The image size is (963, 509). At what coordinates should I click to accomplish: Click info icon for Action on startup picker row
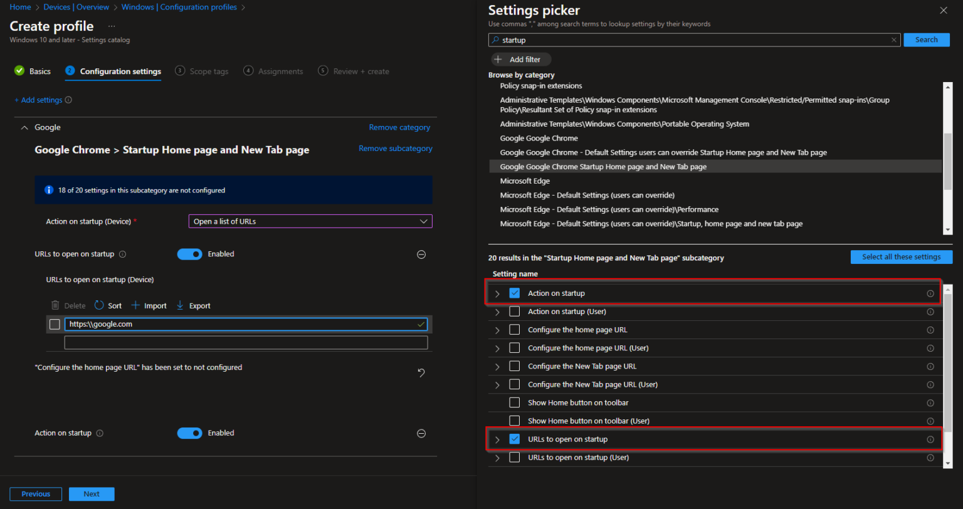(x=930, y=293)
